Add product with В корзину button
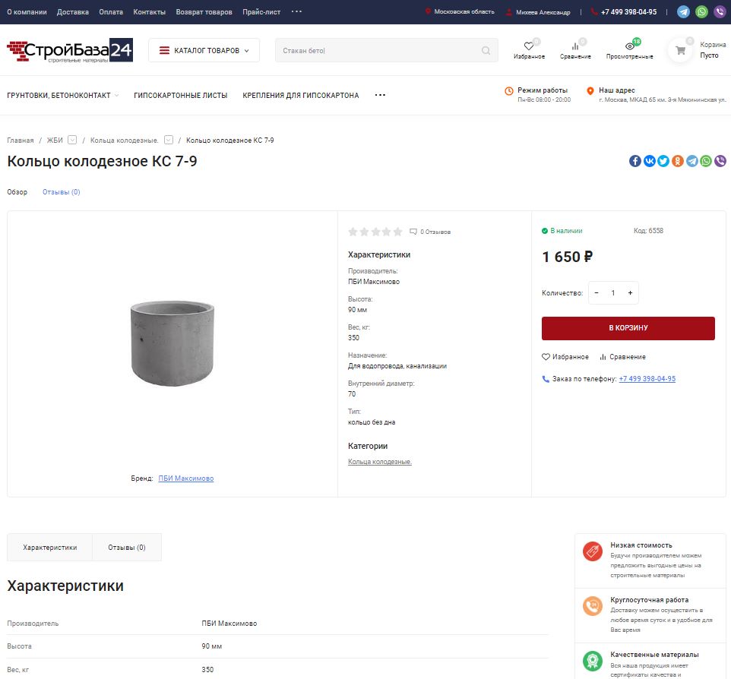The image size is (731, 679). pyautogui.click(x=628, y=328)
